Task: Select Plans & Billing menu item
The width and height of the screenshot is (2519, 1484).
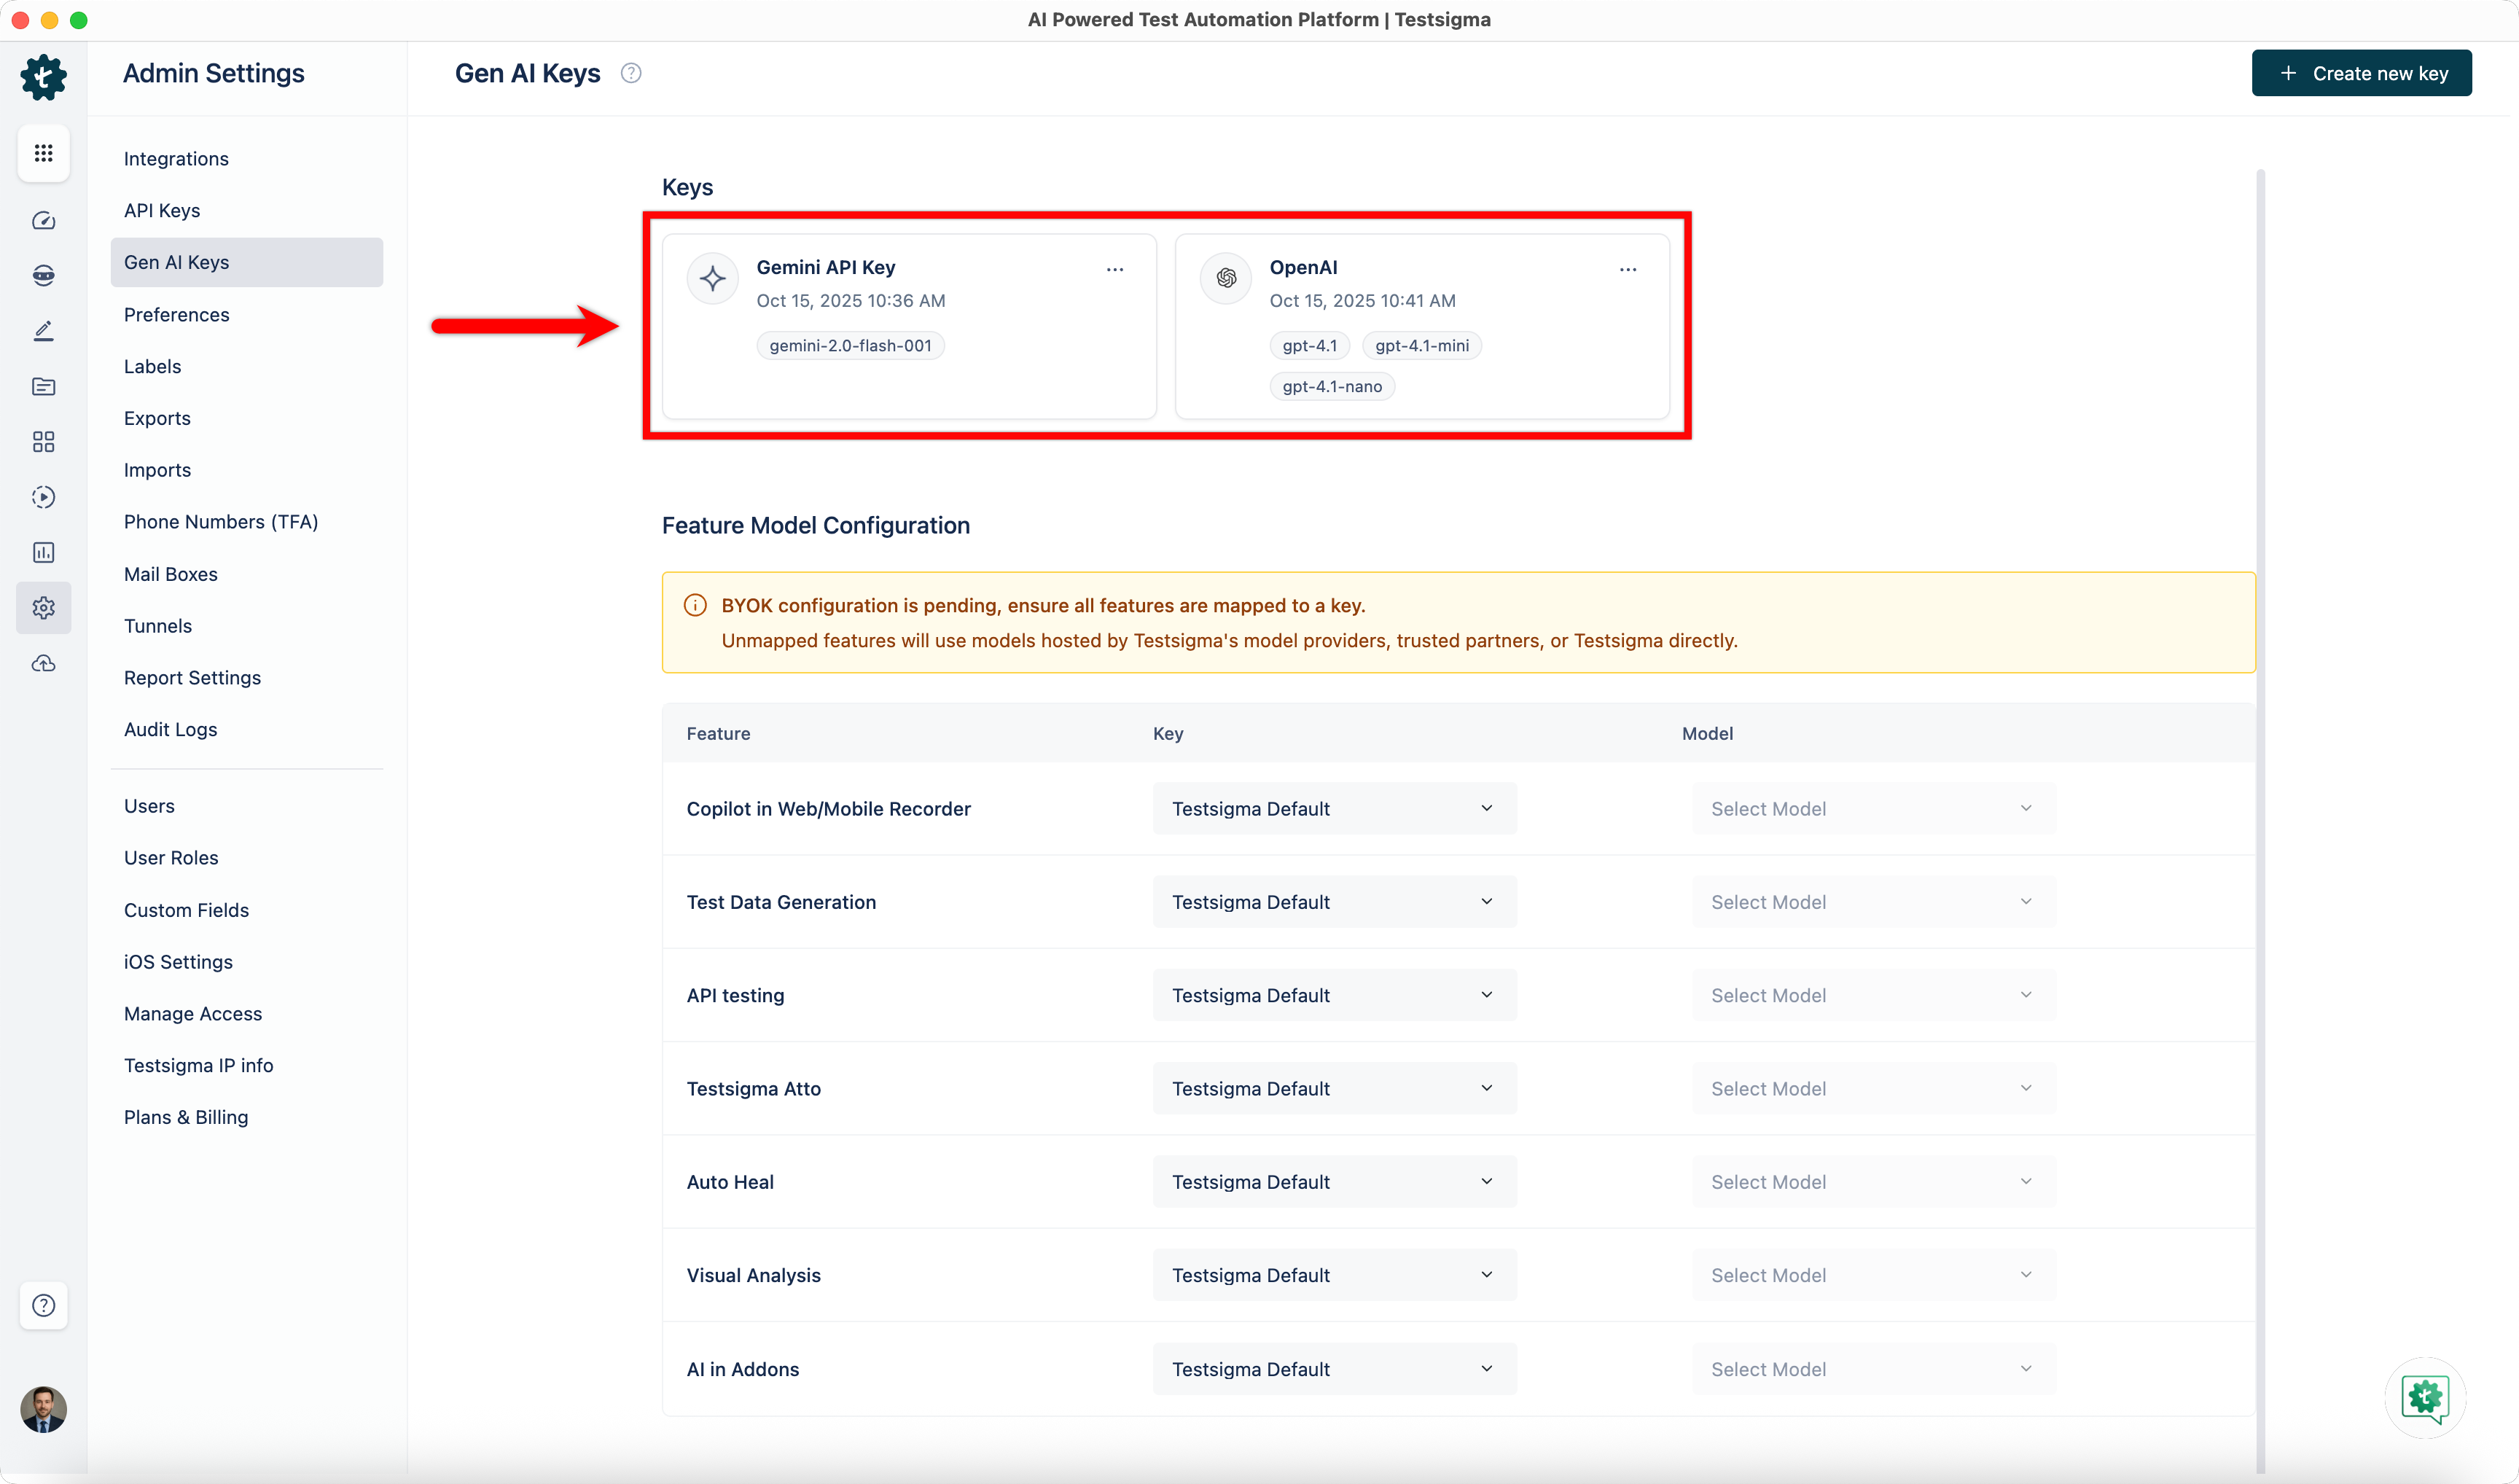Action: 185,1117
